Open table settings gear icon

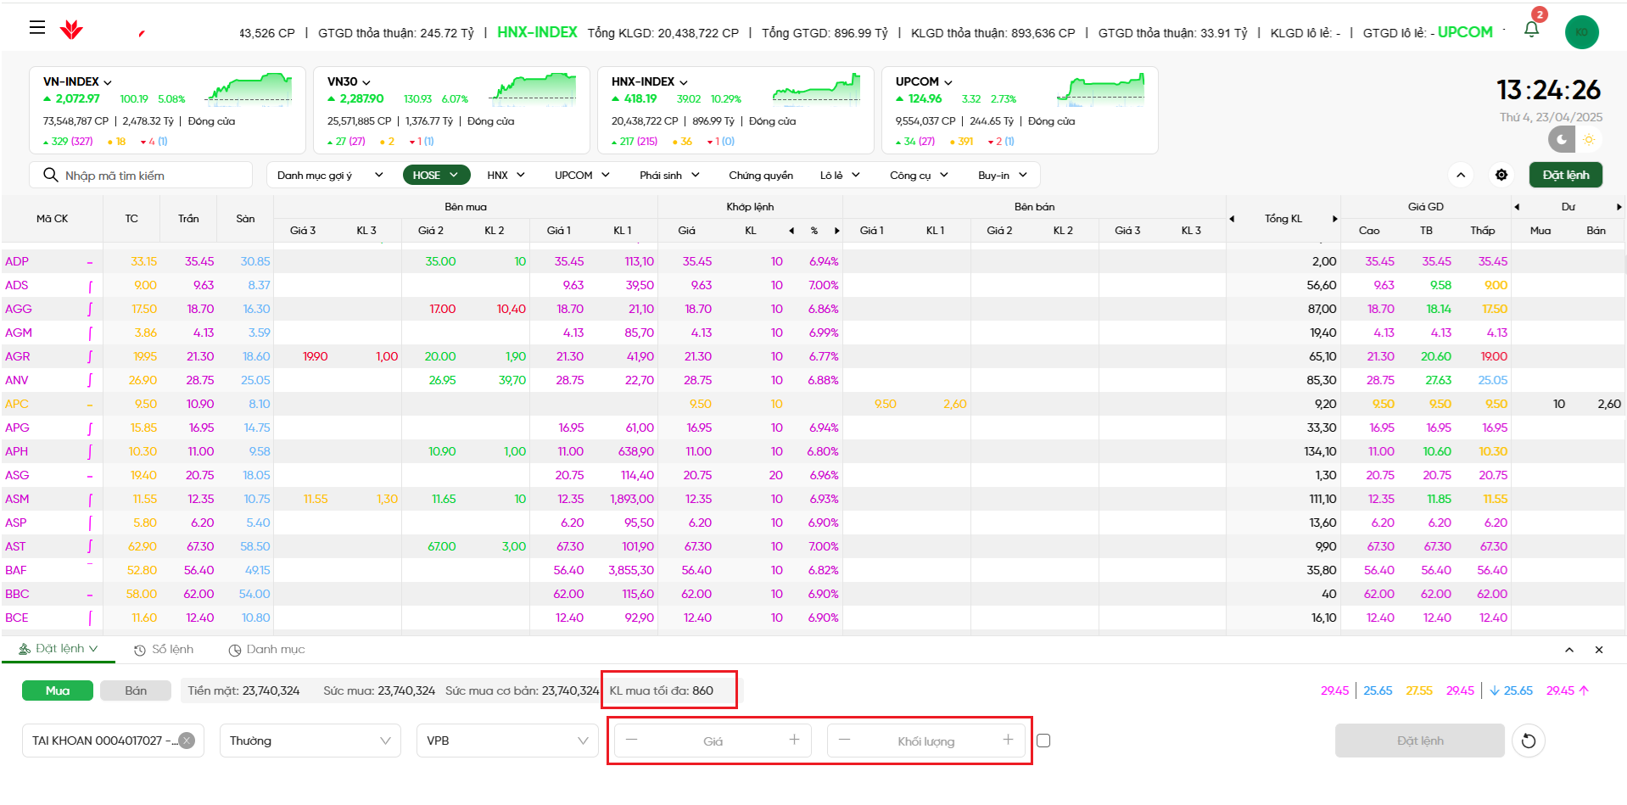click(x=1501, y=175)
